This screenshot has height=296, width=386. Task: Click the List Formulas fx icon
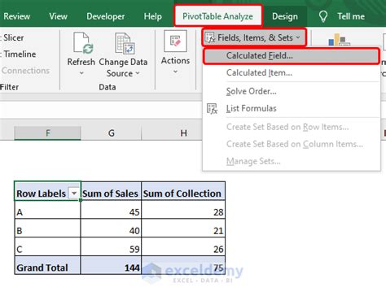212,109
